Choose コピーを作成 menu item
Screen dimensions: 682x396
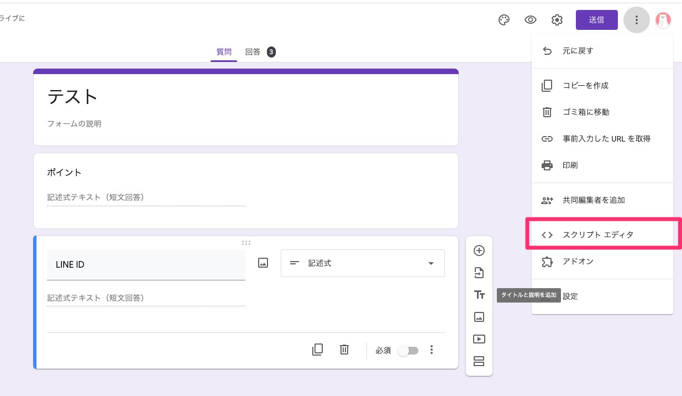pos(602,86)
